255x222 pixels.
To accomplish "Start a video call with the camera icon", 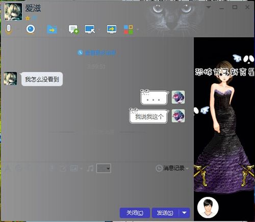I will (31, 29).
